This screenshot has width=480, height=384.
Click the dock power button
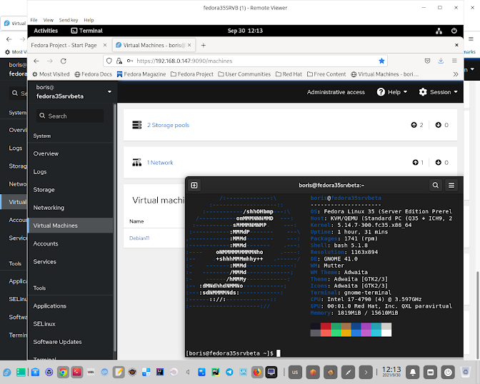tap(448, 372)
